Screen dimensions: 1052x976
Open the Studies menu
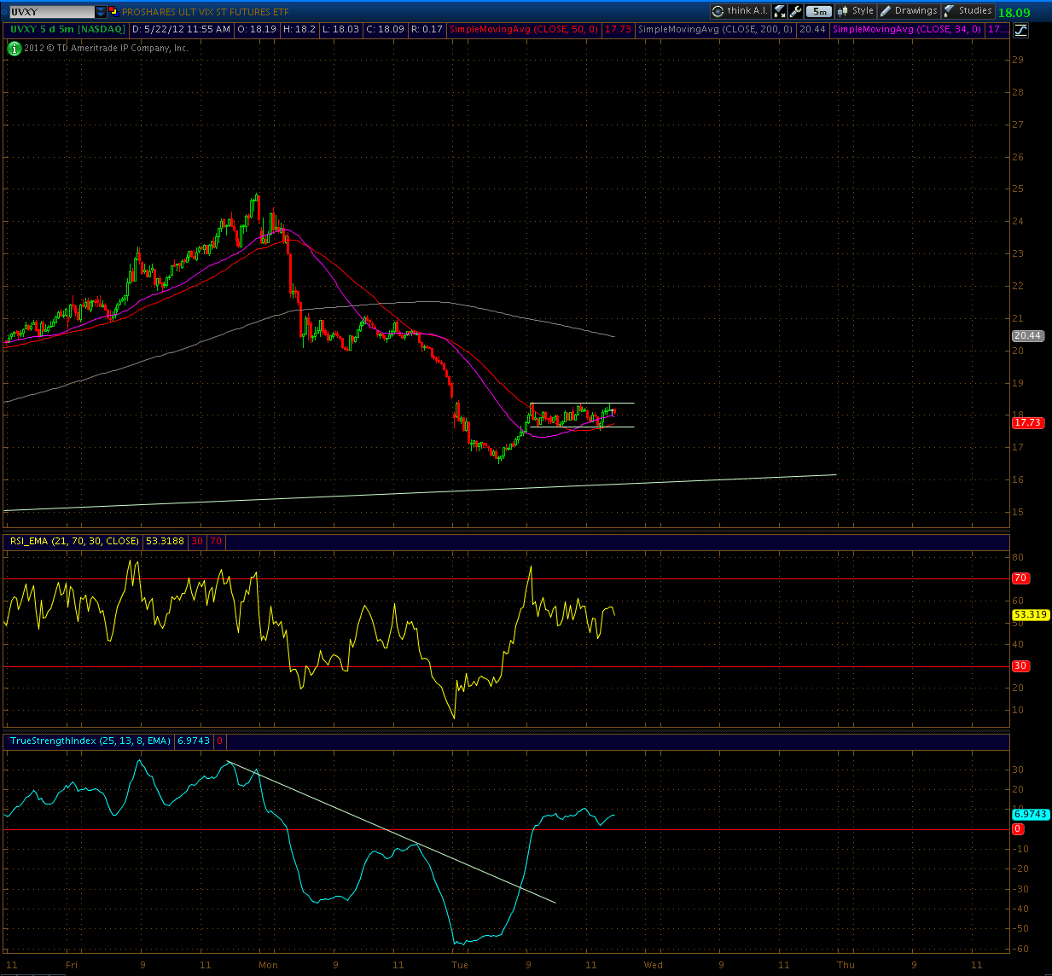pos(968,11)
